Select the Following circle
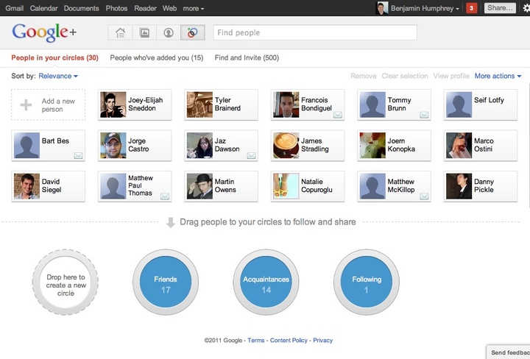 [367, 282]
